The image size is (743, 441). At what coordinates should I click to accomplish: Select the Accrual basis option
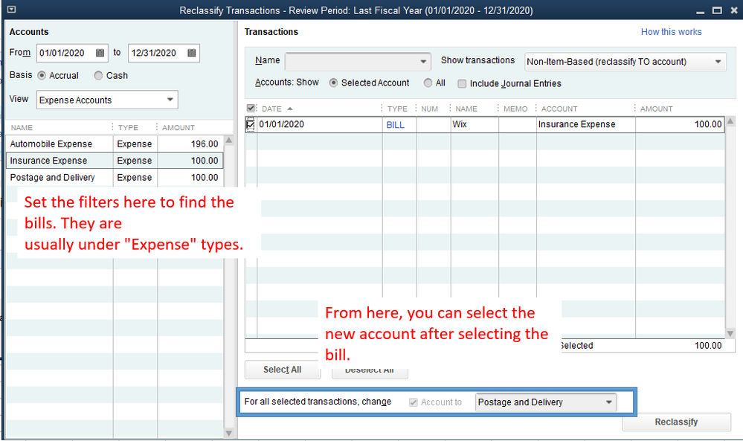pyautogui.click(x=42, y=75)
